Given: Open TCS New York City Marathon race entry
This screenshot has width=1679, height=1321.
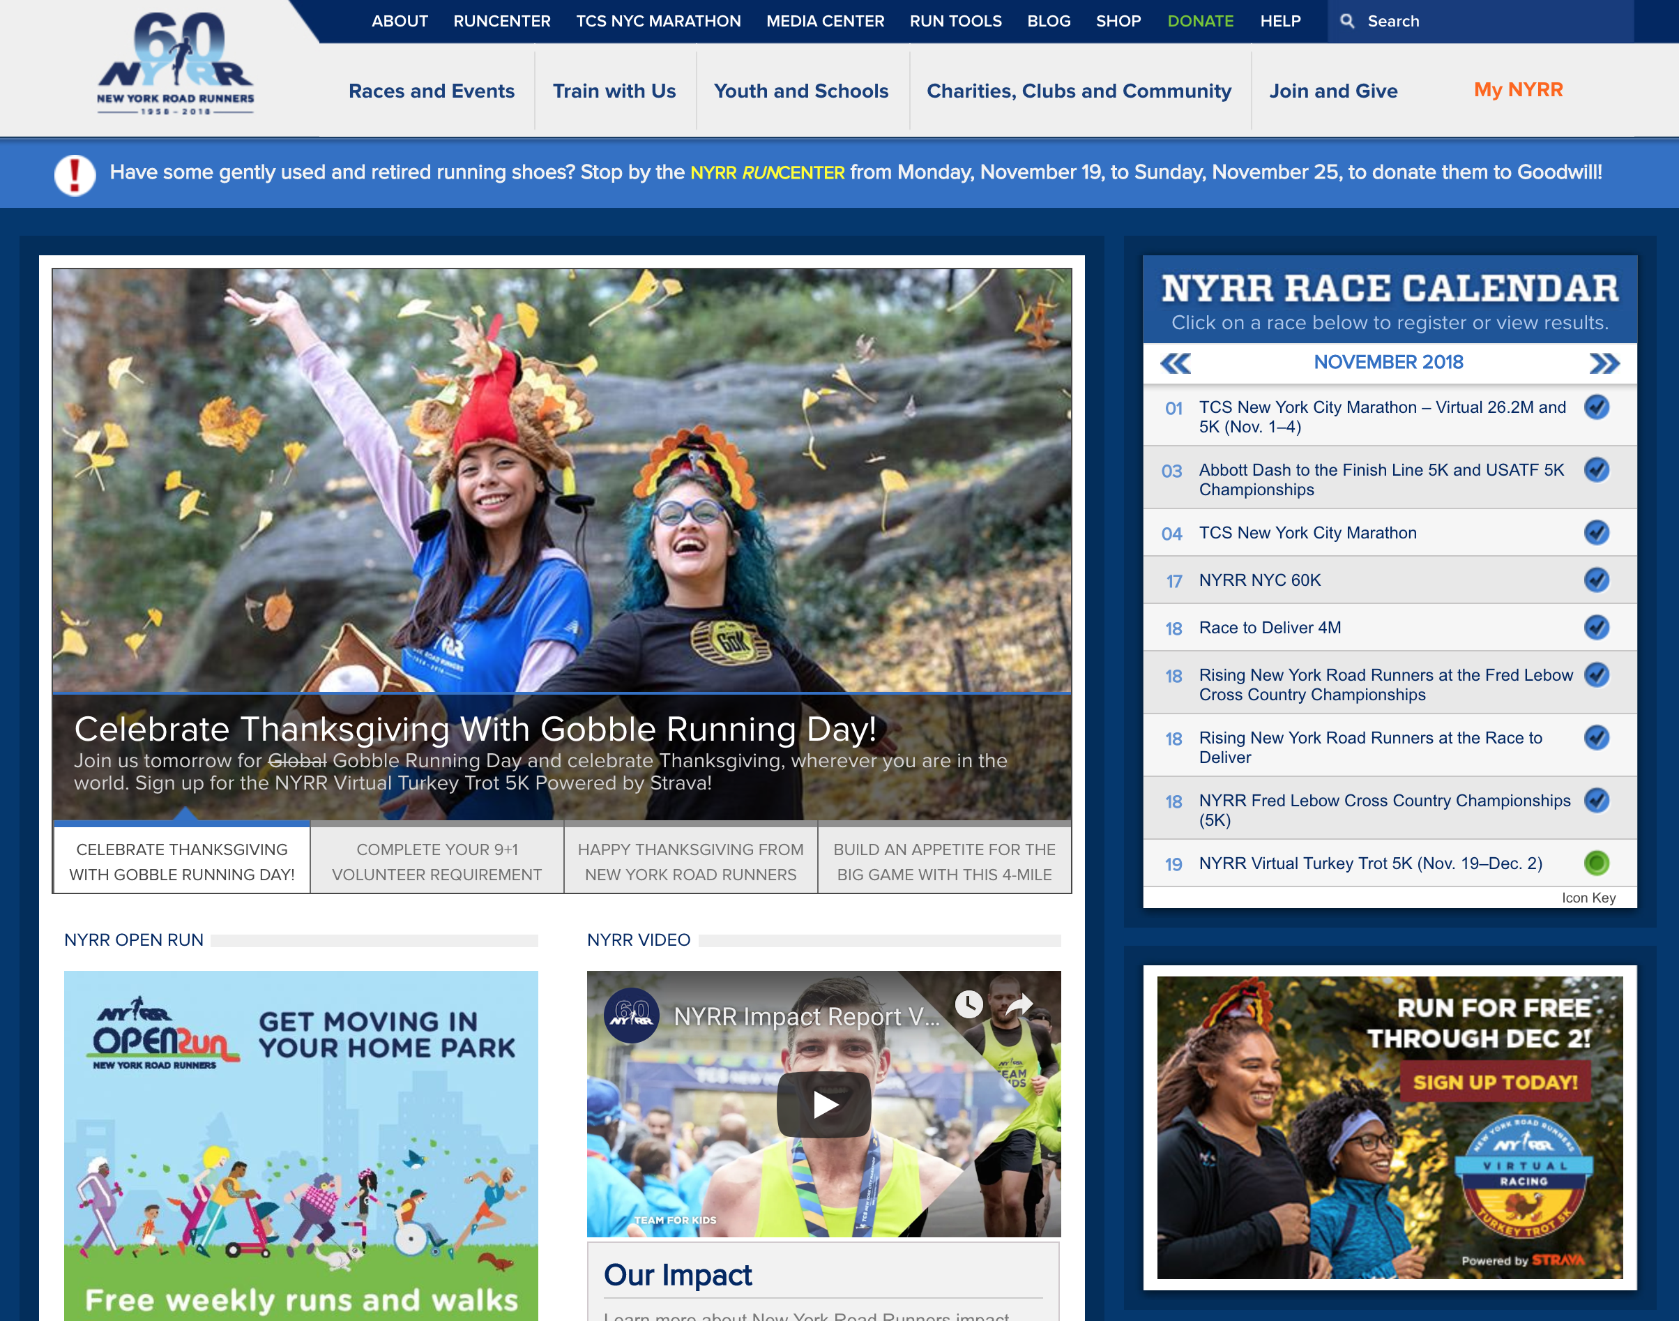Looking at the screenshot, I should point(1308,533).
